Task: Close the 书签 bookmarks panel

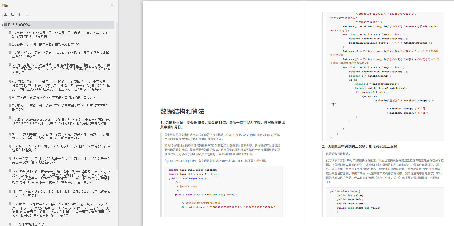Action: coord(112,5)
